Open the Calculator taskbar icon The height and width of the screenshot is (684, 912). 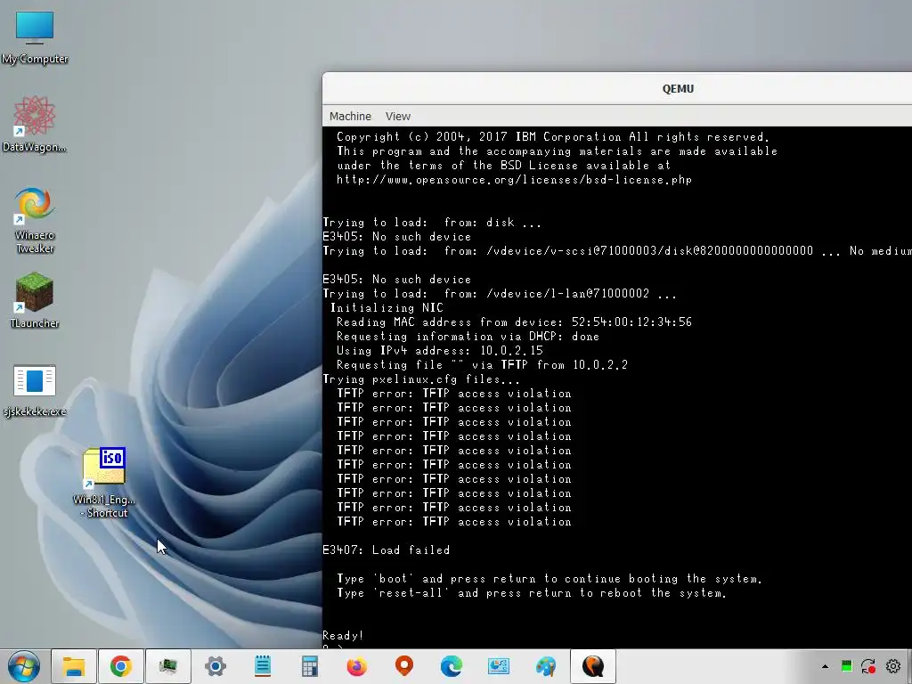pyautogui.click(x=309, y=666)
